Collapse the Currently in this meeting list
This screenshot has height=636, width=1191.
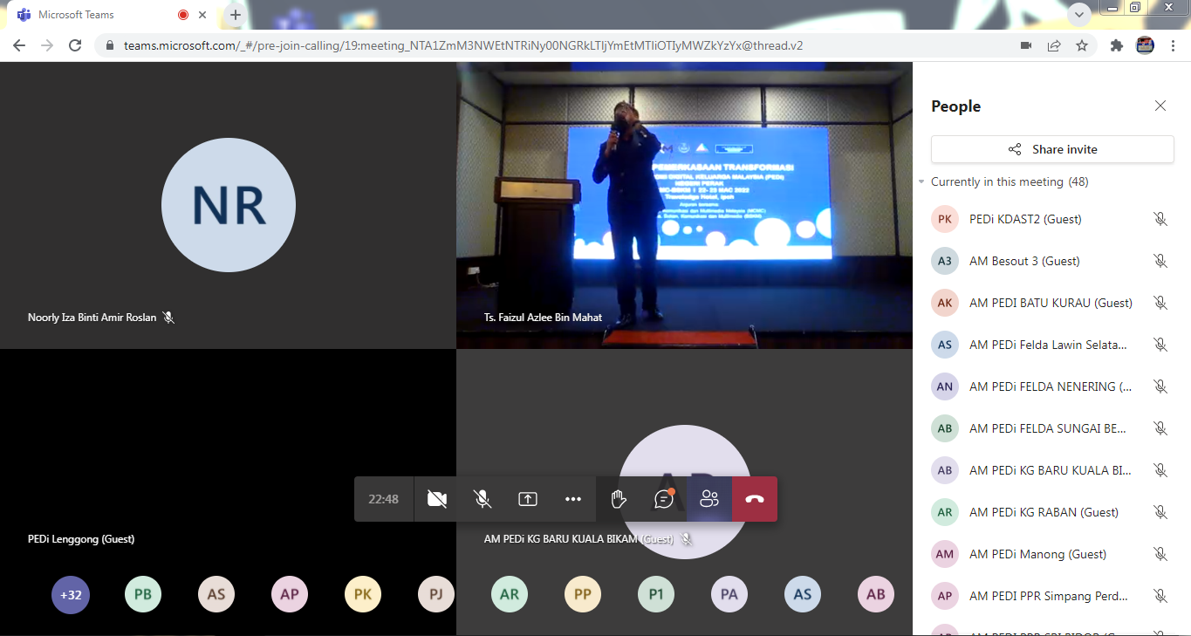pos(921,182)
